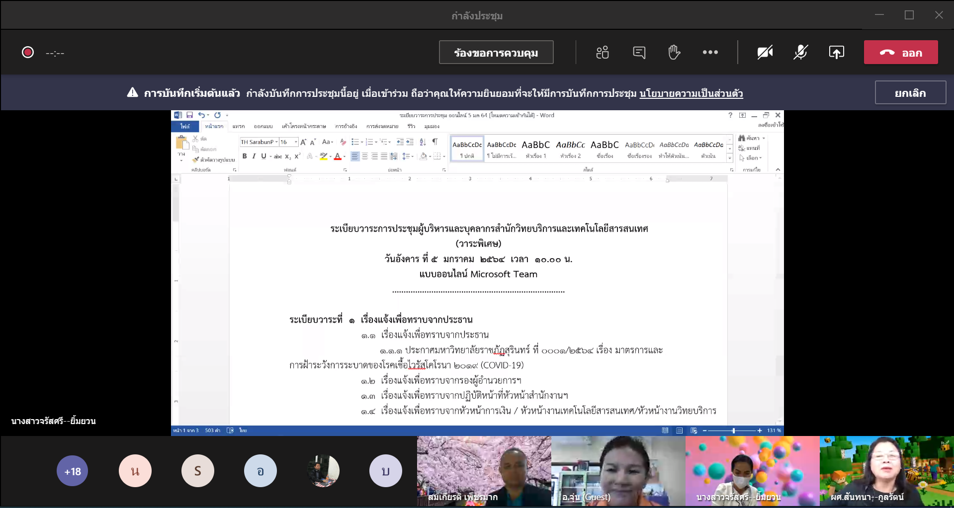Open the more actions ellipsis menu
Viewport: 954px width, 508px height.
pyautogui.click(x=710, y=52)
